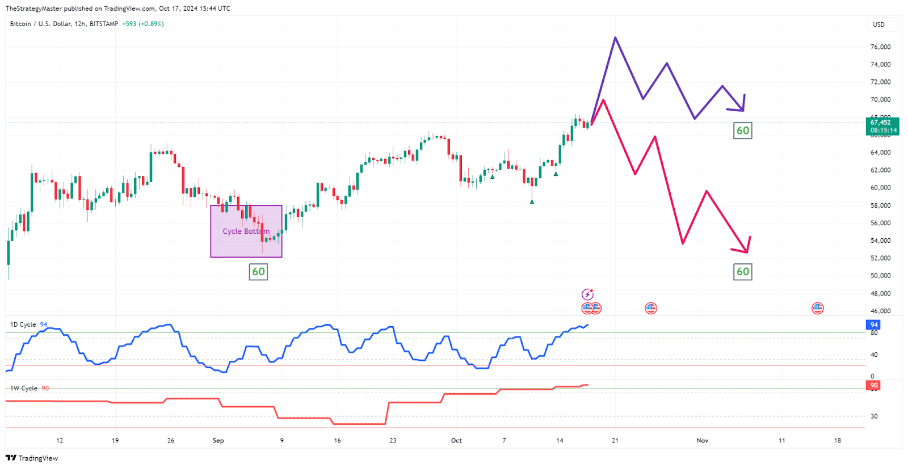Viewport: 908px width, 468px height.
Task: Click the 80 level on the 1D Cycle axis
Action: (874, 333)
